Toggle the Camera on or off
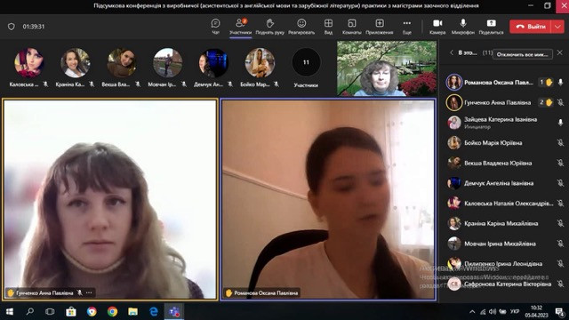 click(437, 27)
